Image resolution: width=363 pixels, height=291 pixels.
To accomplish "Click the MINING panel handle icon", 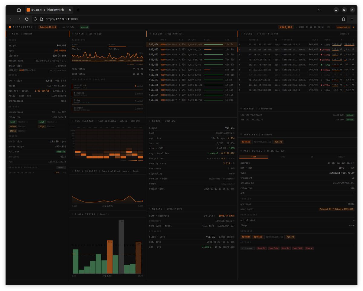I will pos(150,209).
